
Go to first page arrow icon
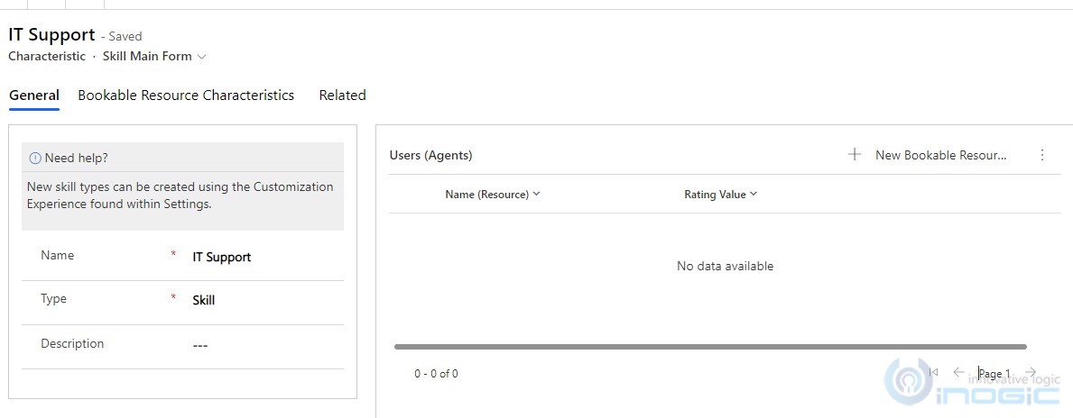933,372
